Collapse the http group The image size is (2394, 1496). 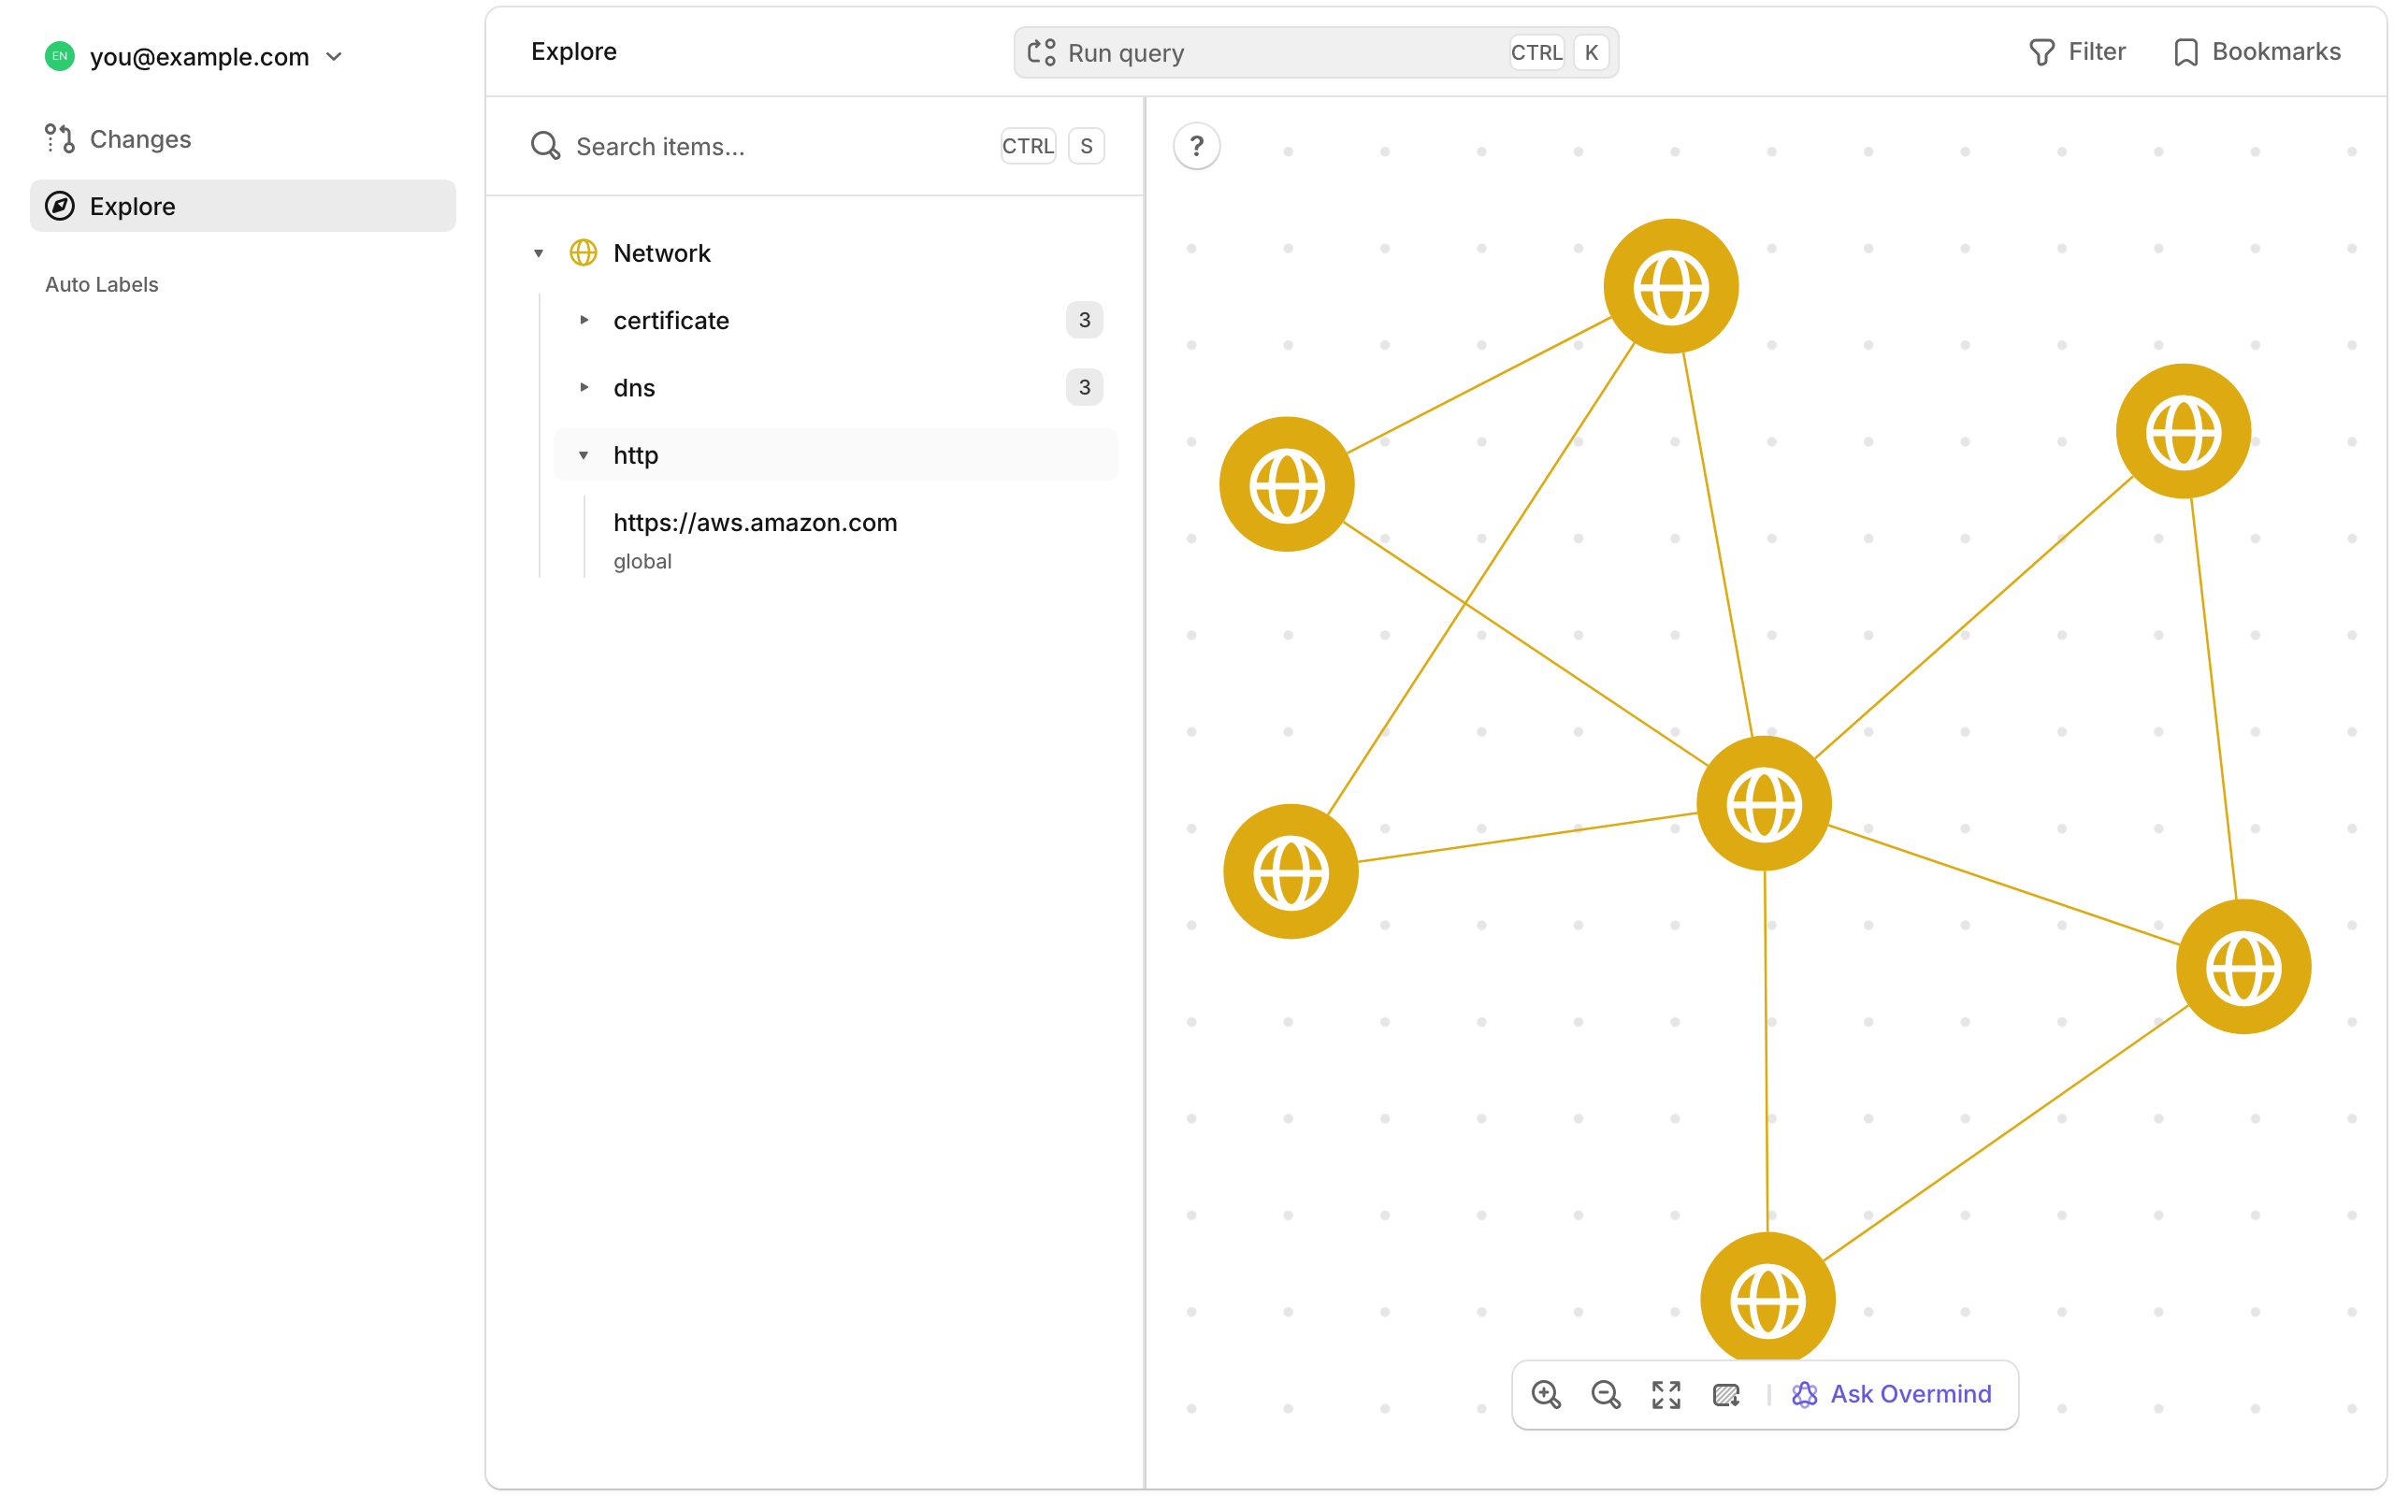(x=584, y=454)
